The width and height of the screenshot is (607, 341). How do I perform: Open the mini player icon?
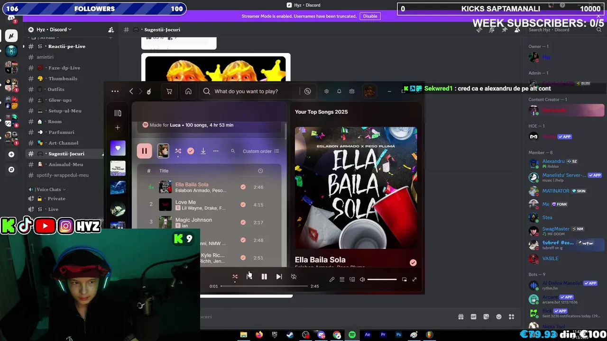point(404,279)
